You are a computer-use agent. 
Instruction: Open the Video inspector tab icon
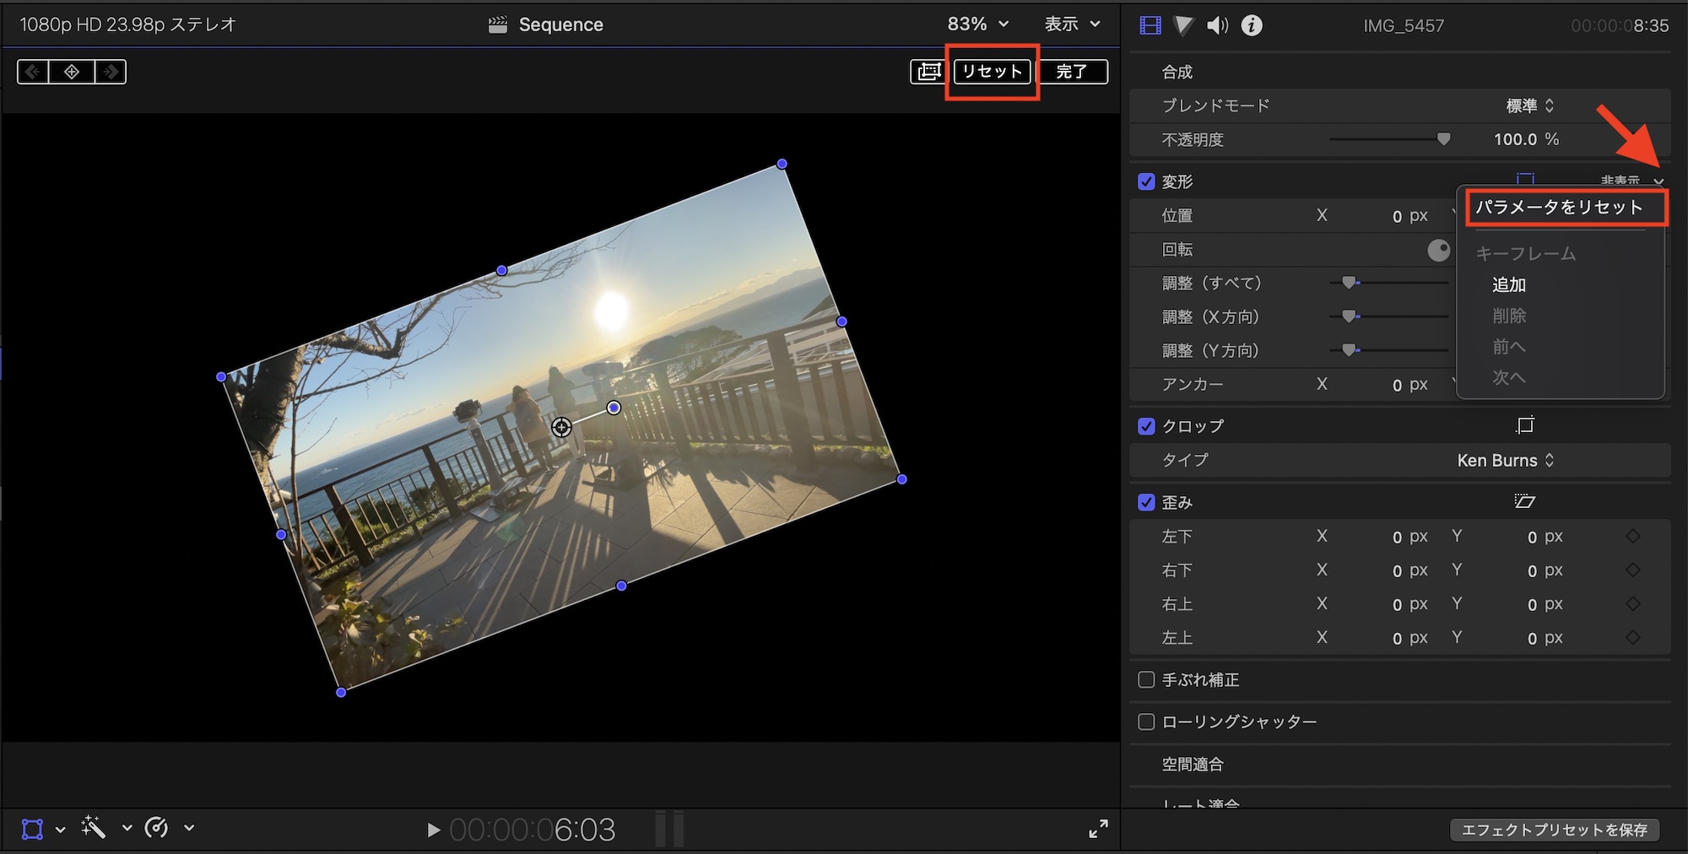[1150, 25]
